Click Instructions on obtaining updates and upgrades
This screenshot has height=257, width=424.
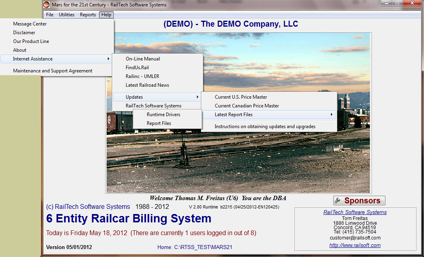click(265, 127)
